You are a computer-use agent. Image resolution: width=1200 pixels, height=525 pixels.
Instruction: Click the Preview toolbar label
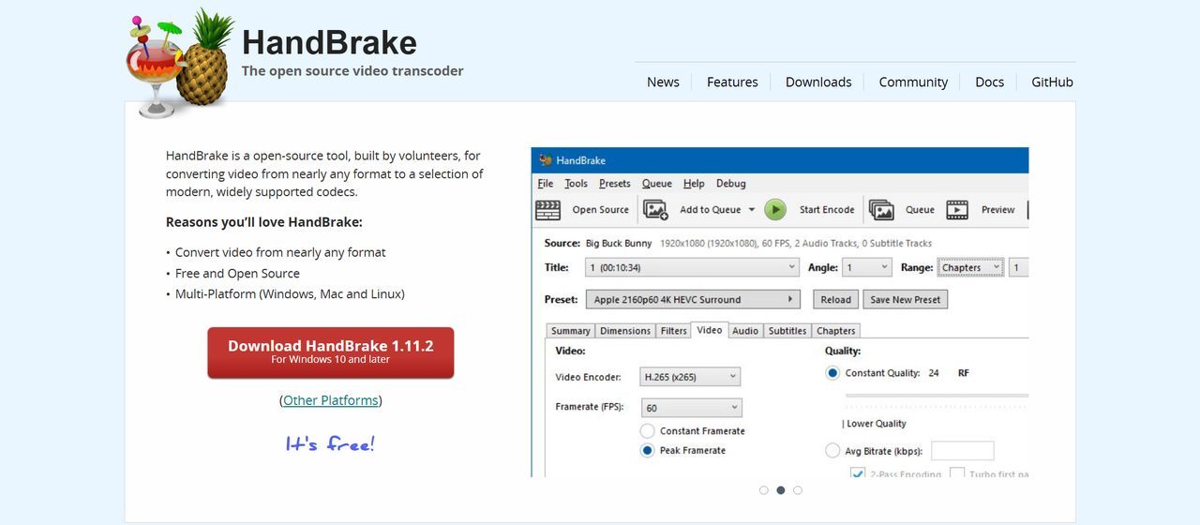pos(998,210)
